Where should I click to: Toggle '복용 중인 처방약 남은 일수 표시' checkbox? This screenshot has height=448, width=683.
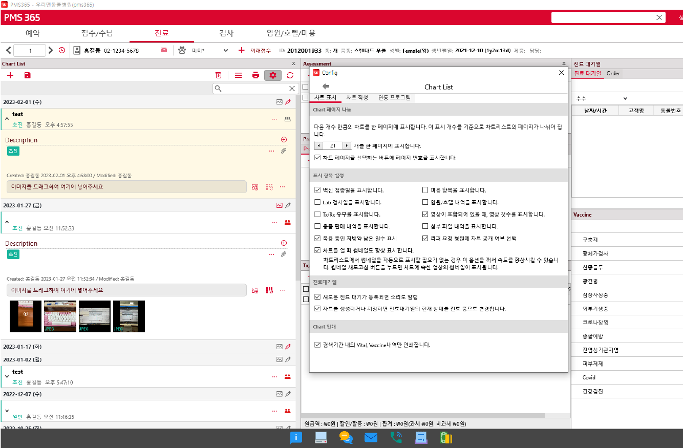tap(318, 239)
